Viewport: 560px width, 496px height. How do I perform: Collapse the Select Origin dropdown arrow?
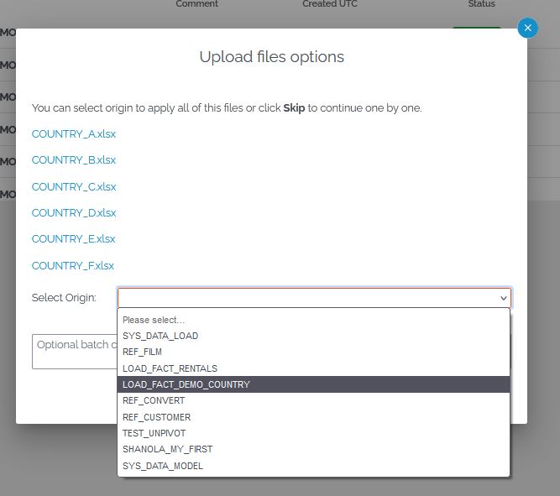(503, 298)
